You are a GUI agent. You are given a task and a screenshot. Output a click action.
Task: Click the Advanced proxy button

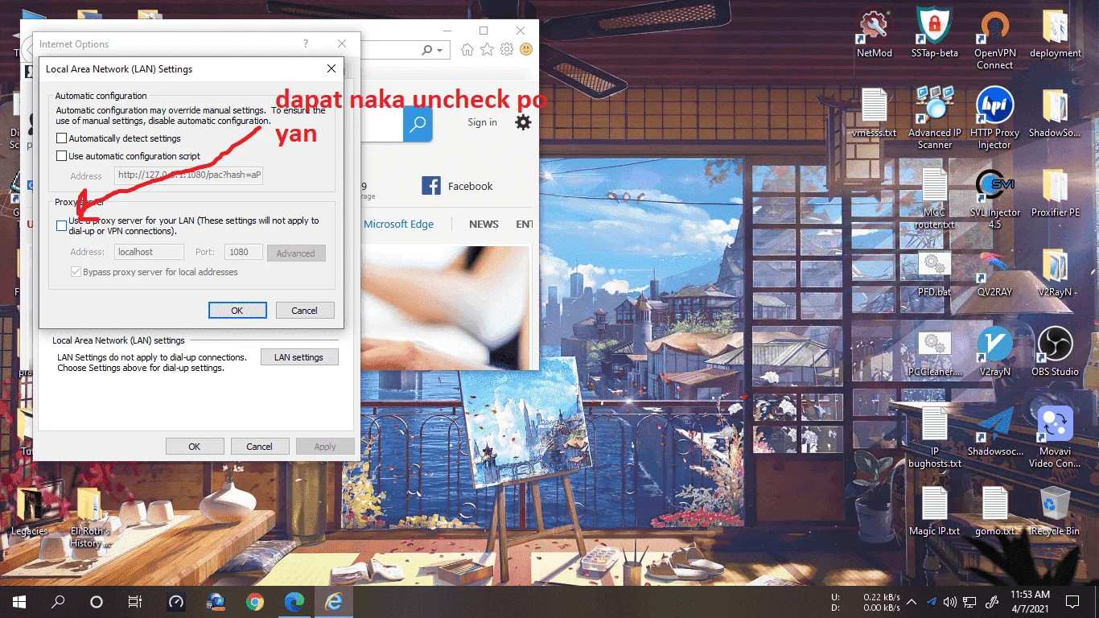tap(296, 253)
